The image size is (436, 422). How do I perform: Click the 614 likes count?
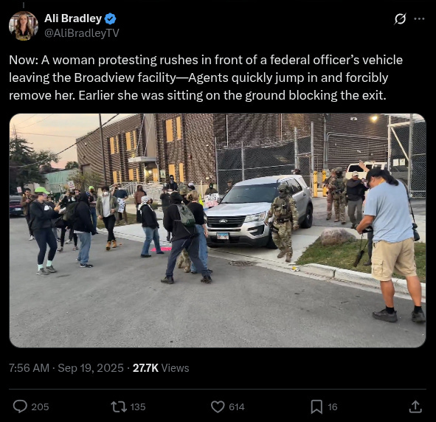[237, 407]
